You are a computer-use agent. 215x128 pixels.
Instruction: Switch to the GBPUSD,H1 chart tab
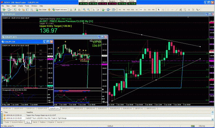click(66, 108)
